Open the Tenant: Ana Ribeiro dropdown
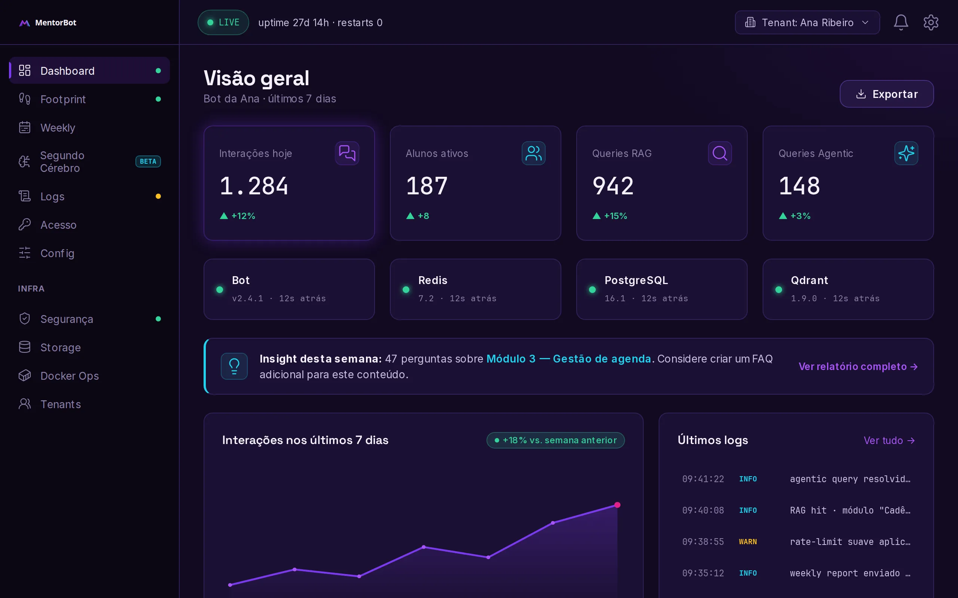 [807, 22]
